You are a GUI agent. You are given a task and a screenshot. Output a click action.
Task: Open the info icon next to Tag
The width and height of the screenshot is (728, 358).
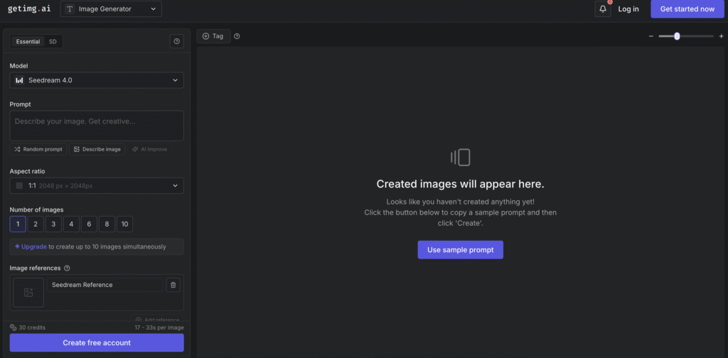coord(237,36)
